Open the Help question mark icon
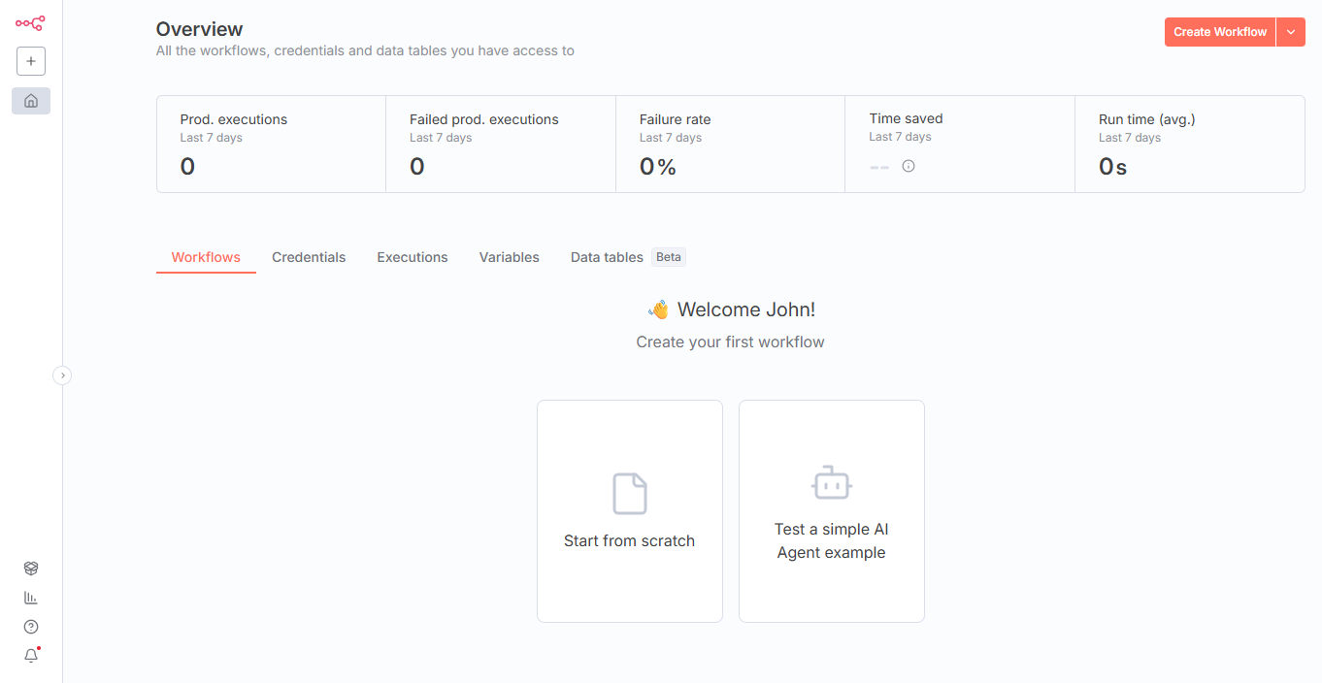Image resolution: width=1322 pixels, height=683 pixels. point(31,627)
